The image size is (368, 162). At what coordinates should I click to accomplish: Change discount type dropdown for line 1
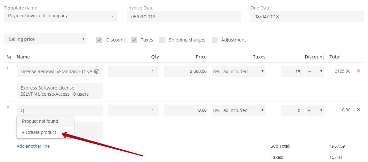point(315,72)
